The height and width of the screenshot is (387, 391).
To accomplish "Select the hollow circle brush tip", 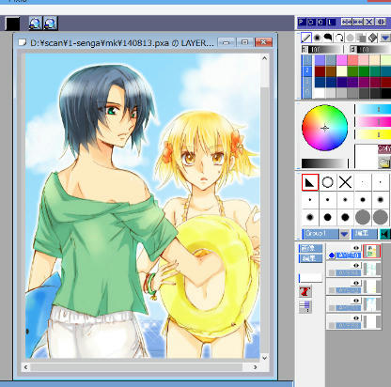I will pos(328,182).
